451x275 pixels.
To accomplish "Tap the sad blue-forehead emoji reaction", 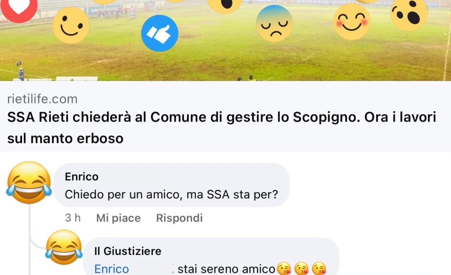I will pyautogui.click(x=274, y=23).
